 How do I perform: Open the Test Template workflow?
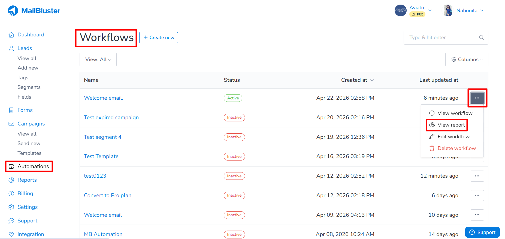101,156
